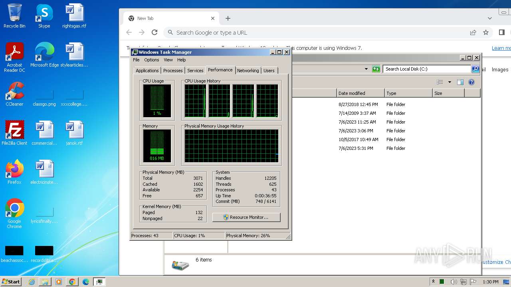Switch to the Processes tab
Image resolution: width=511 pixels, height=287 pixels.
[x=173, y=71]
